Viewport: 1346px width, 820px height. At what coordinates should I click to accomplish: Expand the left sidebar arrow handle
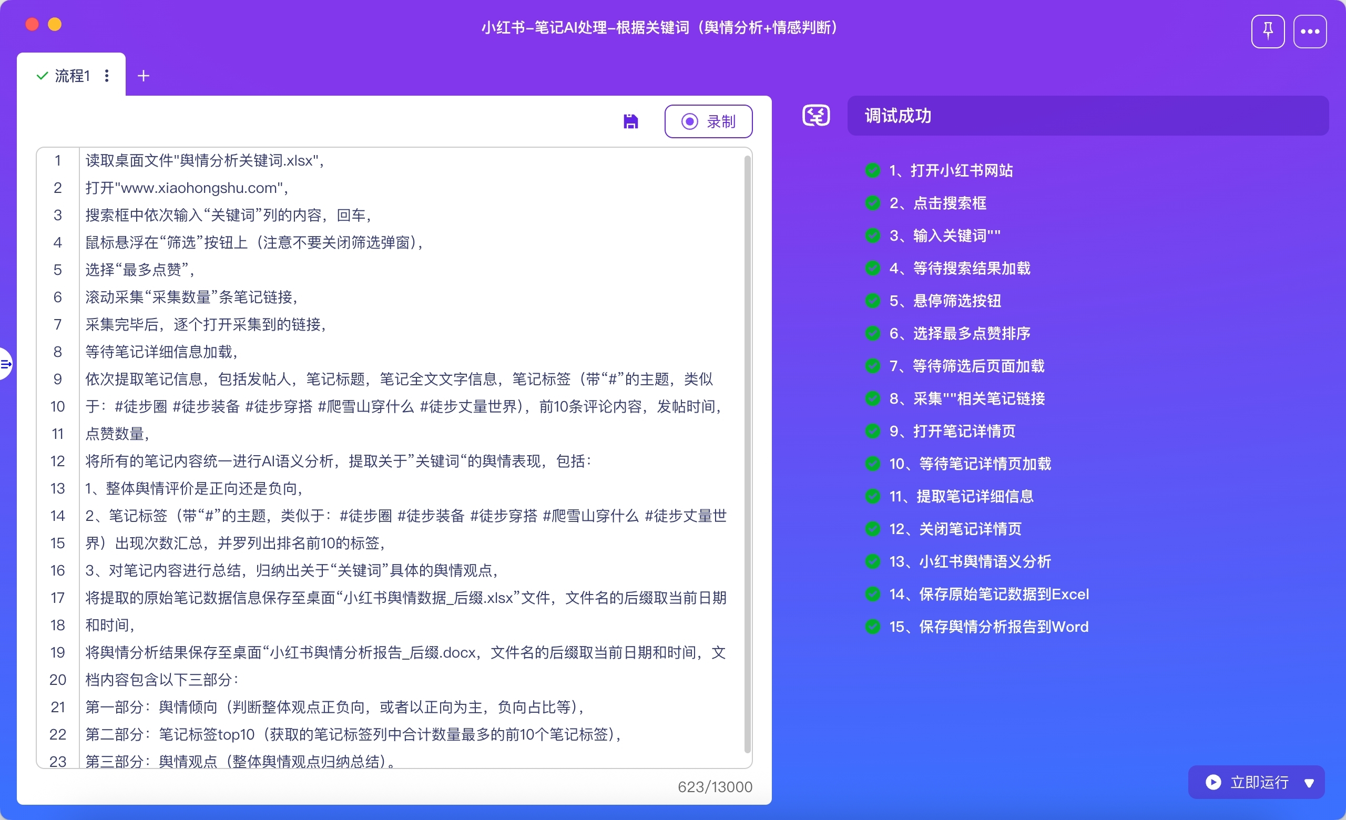[x=5, y=364]
